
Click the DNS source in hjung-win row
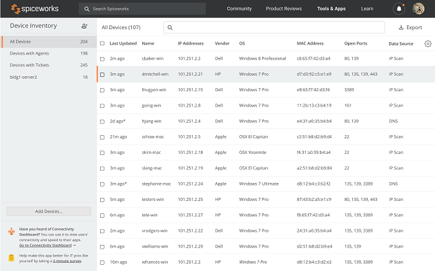(x=393, y=121)
